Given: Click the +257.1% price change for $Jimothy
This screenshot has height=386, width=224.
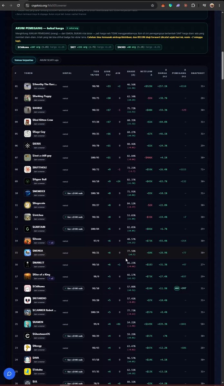Looking at the screenshot, I should click(162, 86).
